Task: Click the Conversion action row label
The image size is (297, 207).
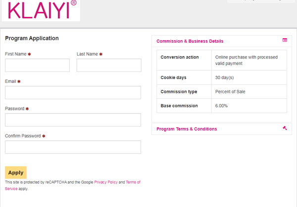Action: click(x=180, y=57)
